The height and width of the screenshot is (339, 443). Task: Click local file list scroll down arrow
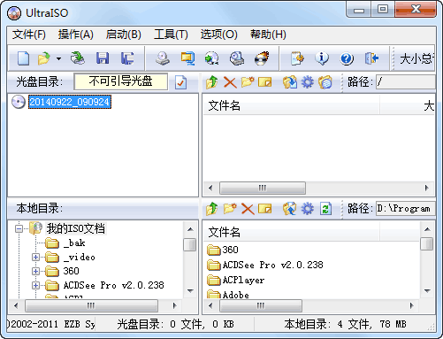[x=427, y=291]
